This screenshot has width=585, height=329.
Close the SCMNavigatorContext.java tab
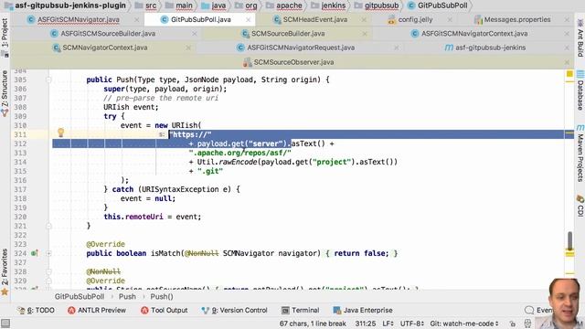tap(188, 48)
